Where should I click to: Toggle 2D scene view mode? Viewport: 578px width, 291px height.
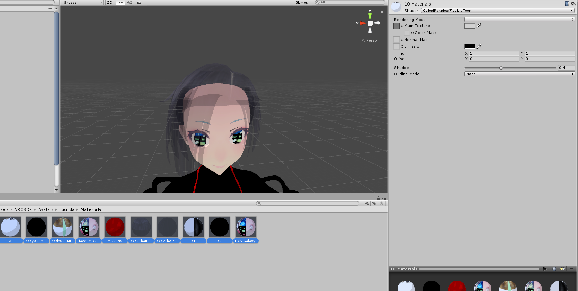pyautogui.click(x=110, y=2)
